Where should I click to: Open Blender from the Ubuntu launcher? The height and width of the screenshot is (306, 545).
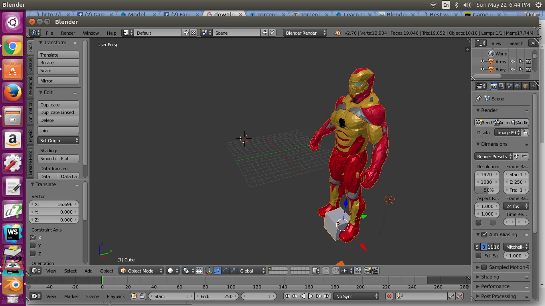click(x=13, y=284)
